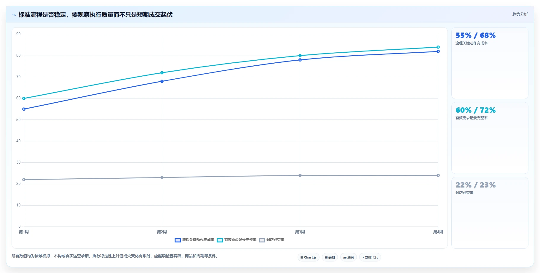The image size is (540, 273).
Task: Click the 80 y-axis label
Action: point(18,56)
